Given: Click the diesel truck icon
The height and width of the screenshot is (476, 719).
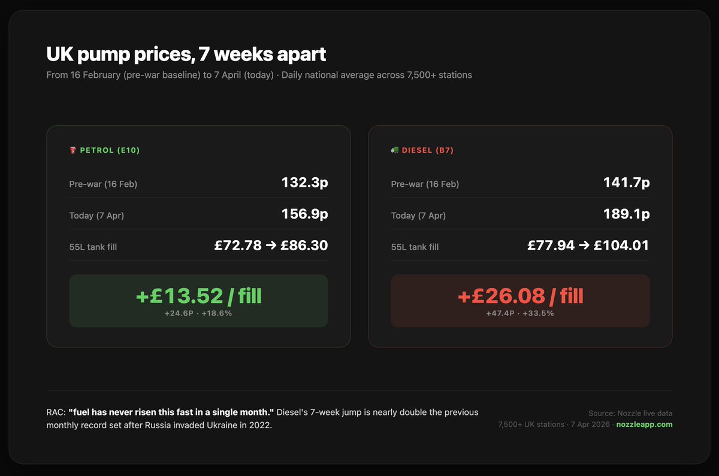Looking at the screenshot, I should (394, 150).
